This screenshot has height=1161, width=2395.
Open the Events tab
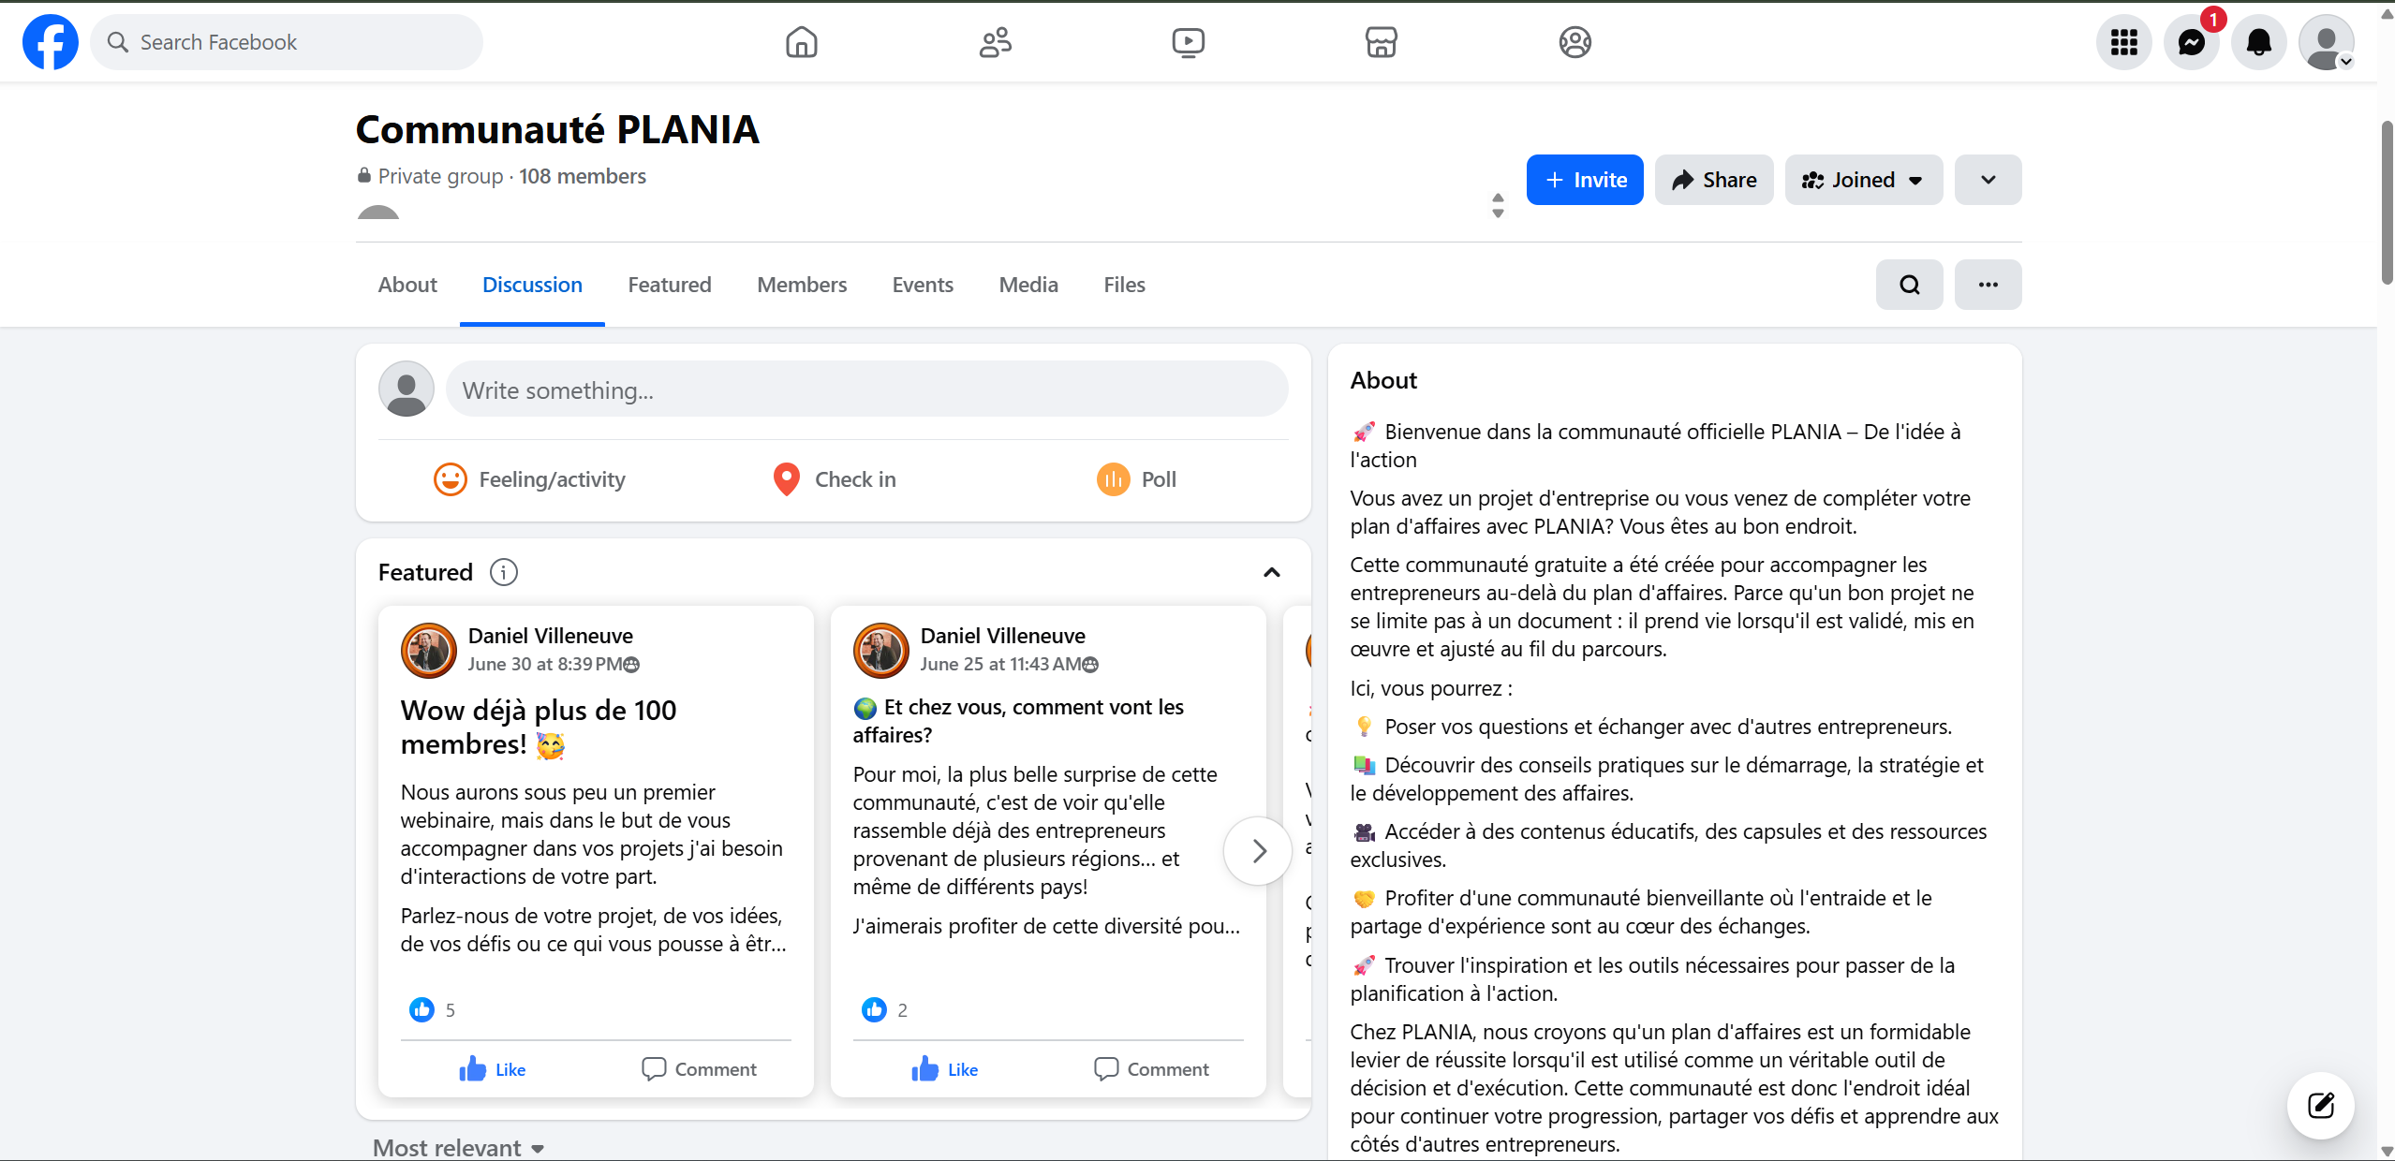[923, 285]
